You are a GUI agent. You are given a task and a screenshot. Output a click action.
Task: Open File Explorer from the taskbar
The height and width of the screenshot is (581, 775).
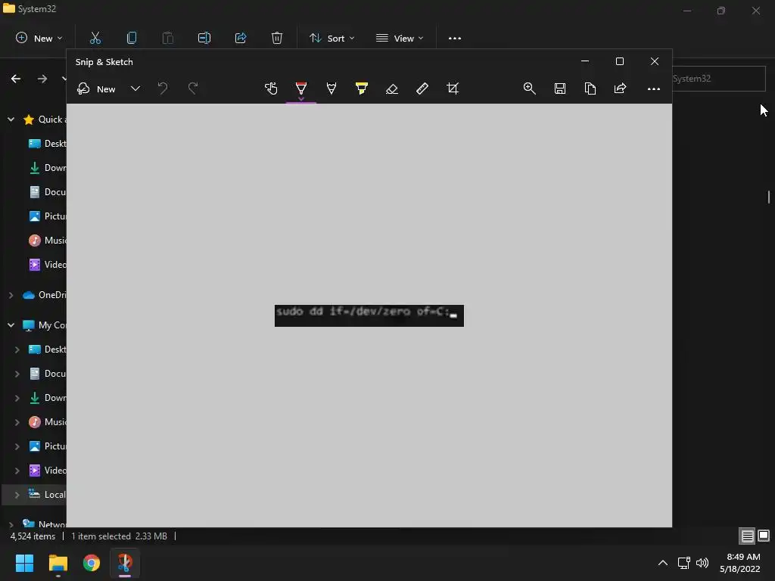(x=58, y=563)
